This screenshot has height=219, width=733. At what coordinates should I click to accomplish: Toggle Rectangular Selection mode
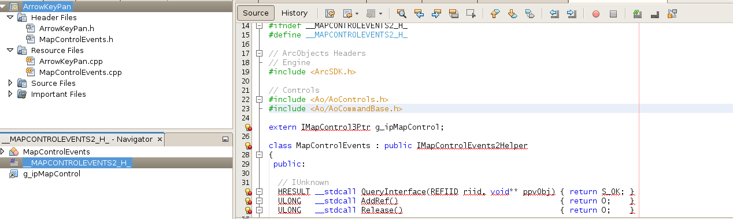point(471,13)
